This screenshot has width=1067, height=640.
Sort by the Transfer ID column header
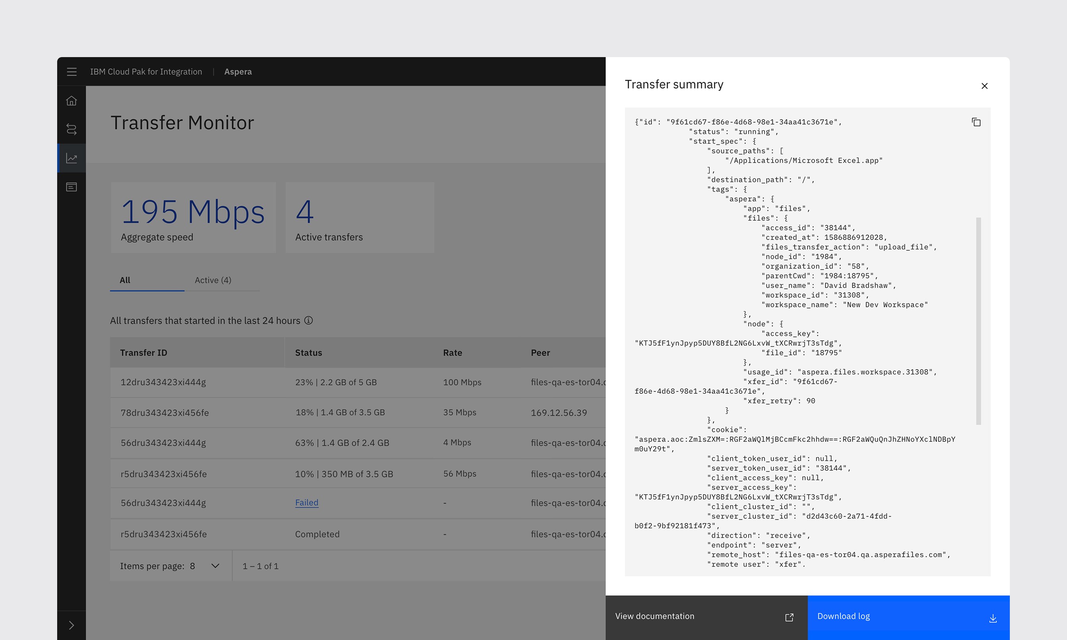coord(144,353)
